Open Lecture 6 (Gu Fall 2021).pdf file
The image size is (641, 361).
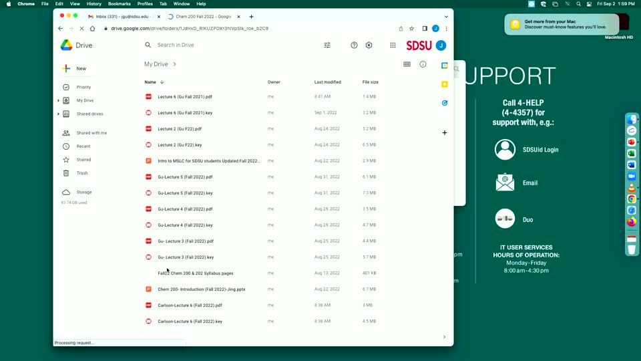(185, 97)
